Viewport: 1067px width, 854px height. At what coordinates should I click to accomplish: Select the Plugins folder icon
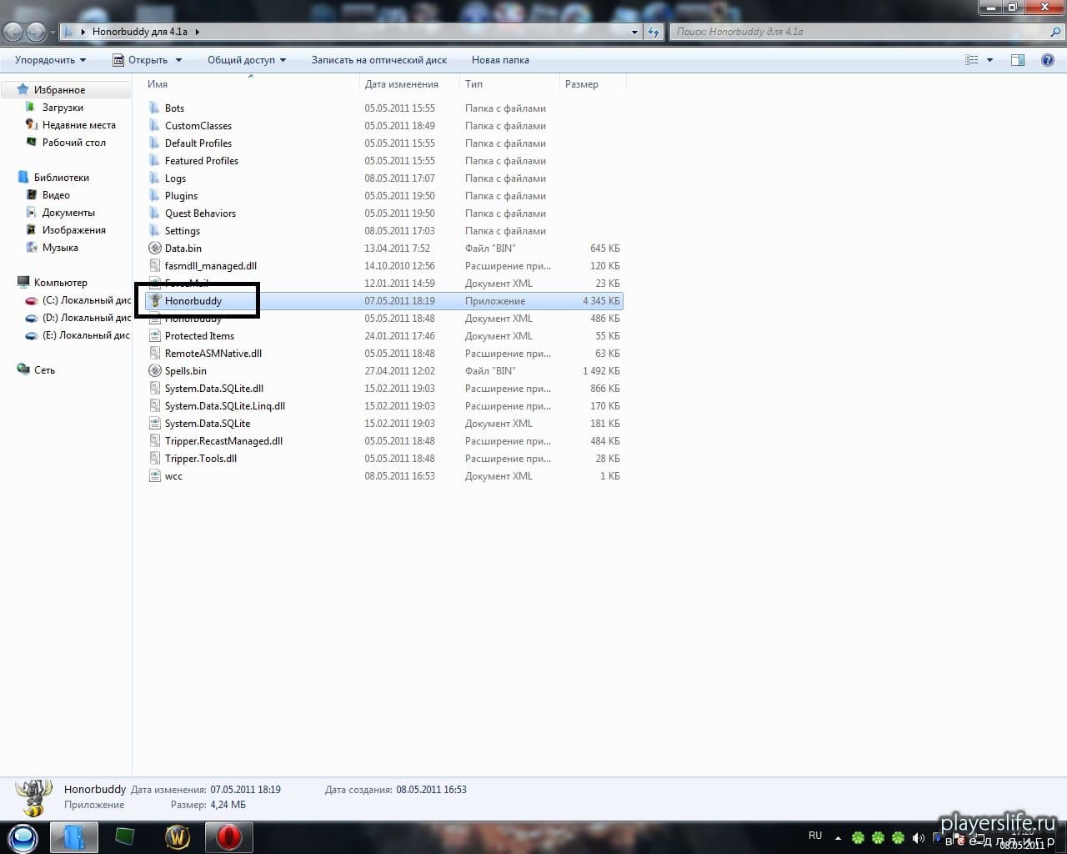pos(154,196)
